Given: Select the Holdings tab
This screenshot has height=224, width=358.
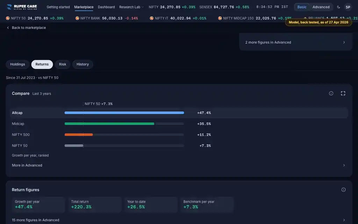Looking at the screenshot, I should (x=17, y=64).
